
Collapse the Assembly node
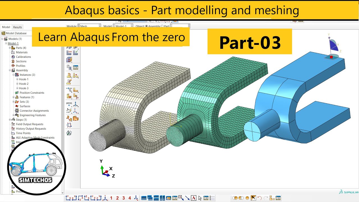pos(10,70)
